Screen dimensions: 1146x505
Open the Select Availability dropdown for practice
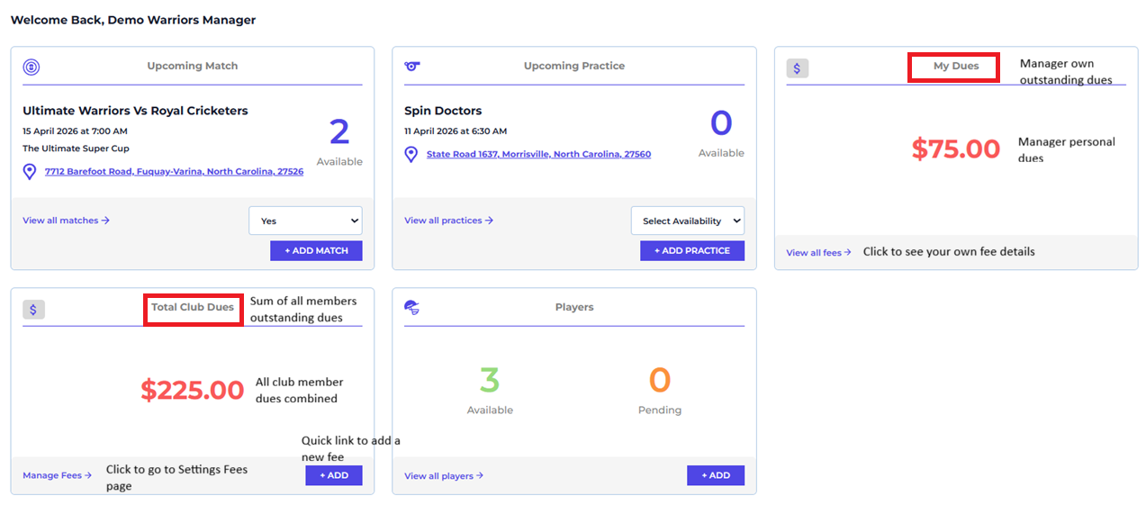(688, 221)
